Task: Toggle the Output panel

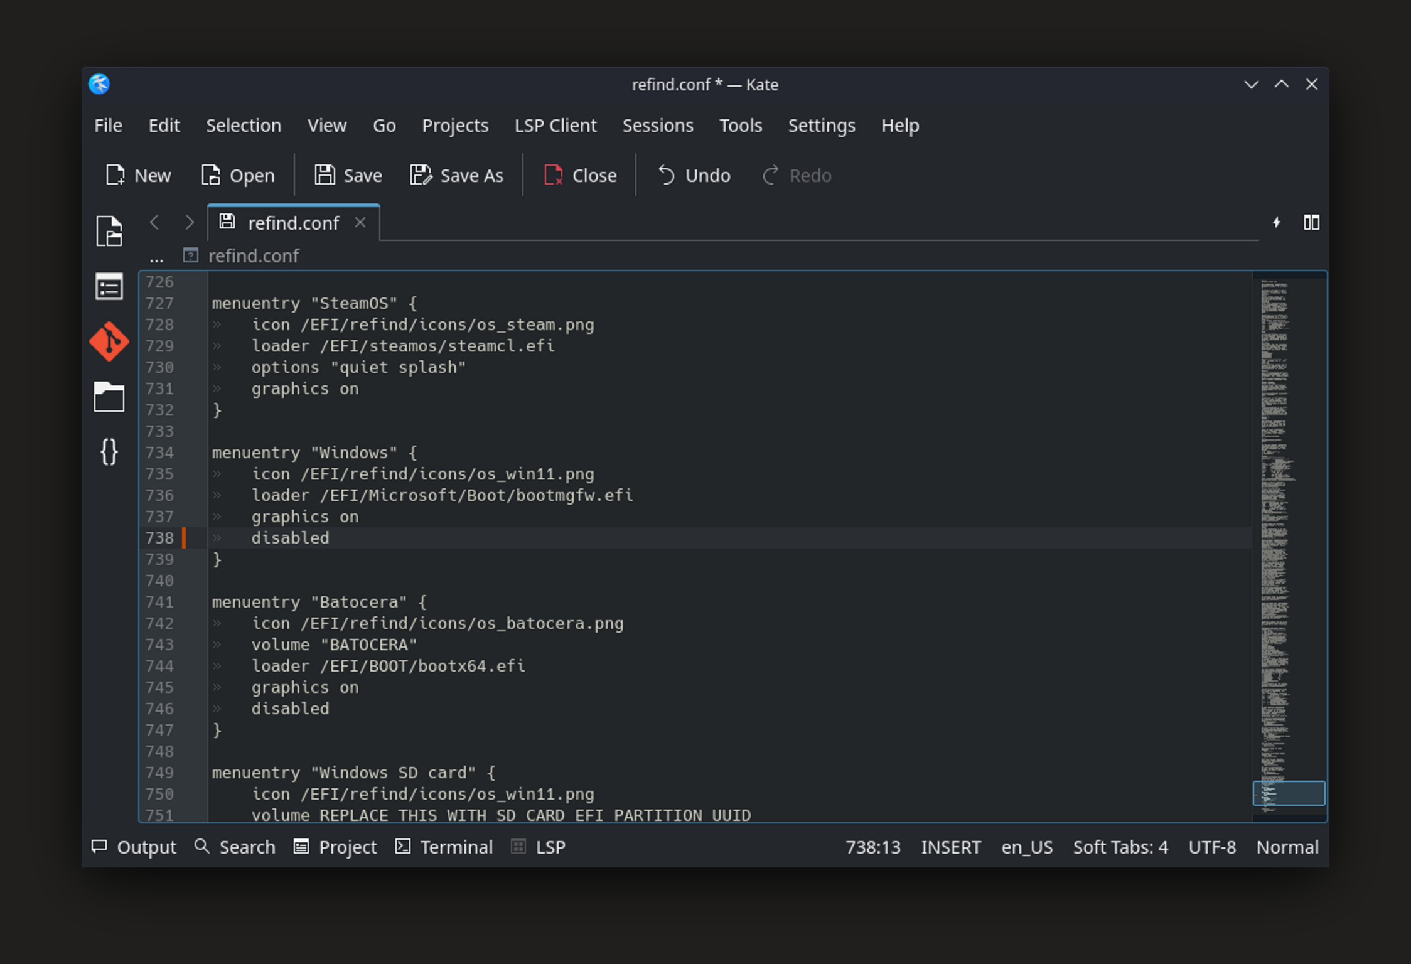Action: (x=134, y=847)
